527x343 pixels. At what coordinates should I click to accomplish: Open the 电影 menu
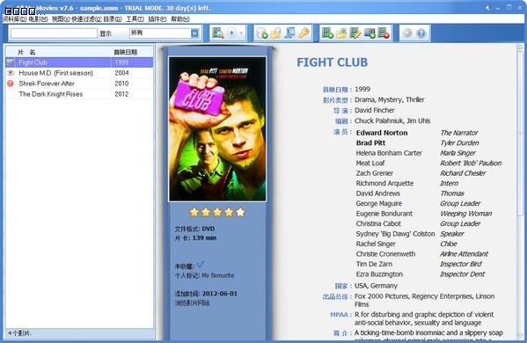click(x=39, y=19)
